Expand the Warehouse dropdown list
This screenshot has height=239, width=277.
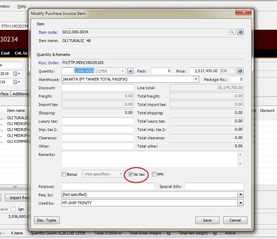point(196,79)
